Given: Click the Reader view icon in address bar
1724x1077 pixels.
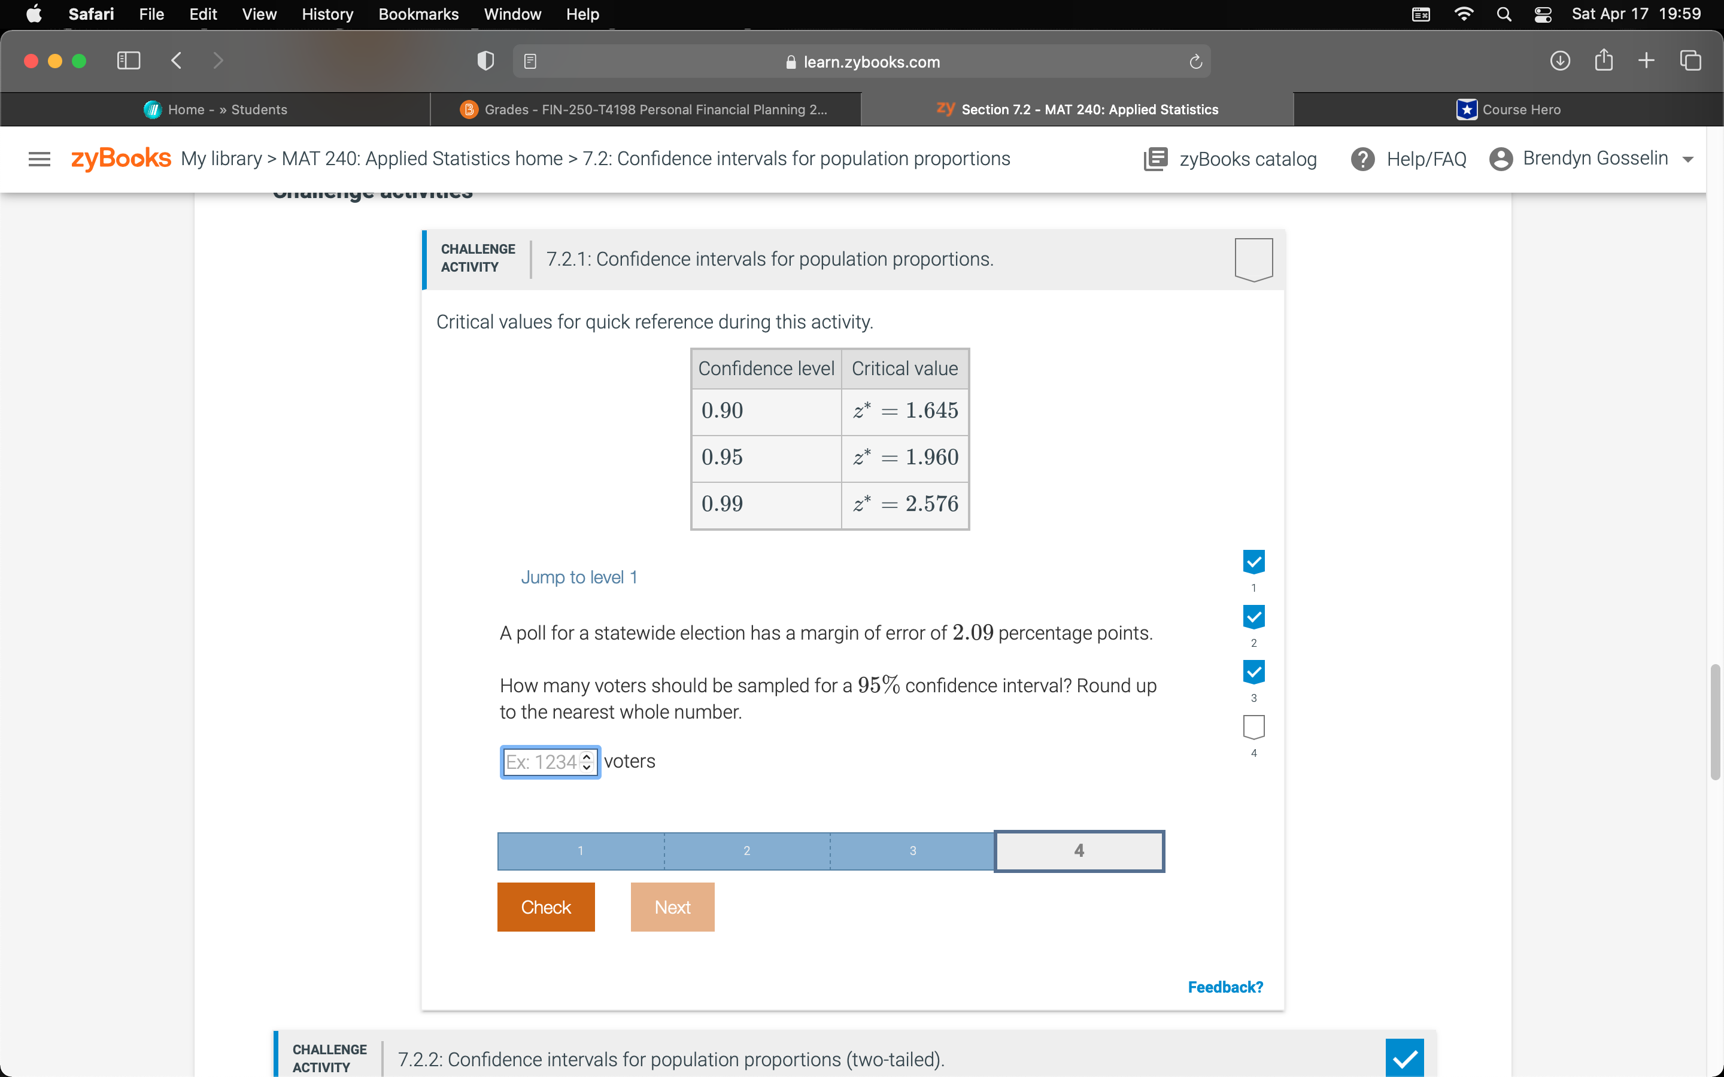Looking at the screenshot, I should (x=530, y=62).
